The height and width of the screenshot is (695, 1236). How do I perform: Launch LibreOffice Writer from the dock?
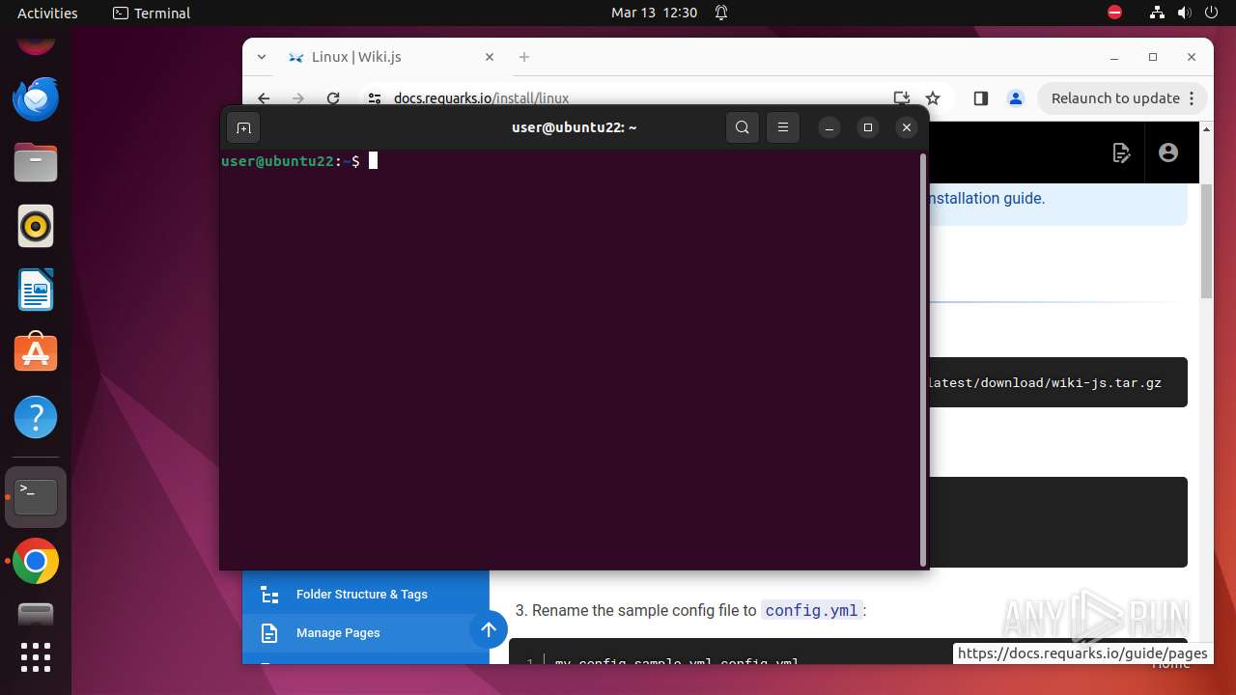36,290
